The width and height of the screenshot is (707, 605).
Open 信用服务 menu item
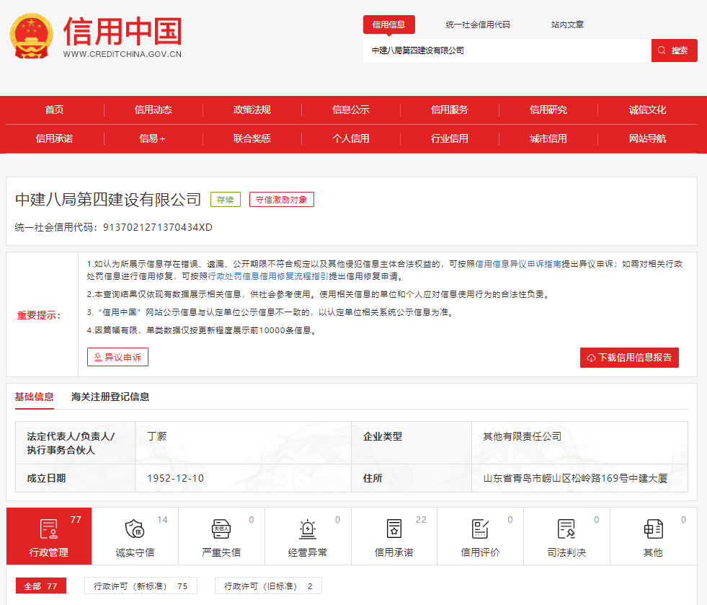(450, 110)
